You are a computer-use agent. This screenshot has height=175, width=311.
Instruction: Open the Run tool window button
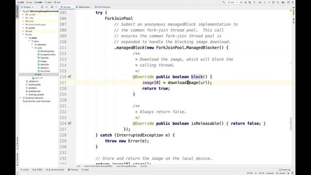point(25,170)
